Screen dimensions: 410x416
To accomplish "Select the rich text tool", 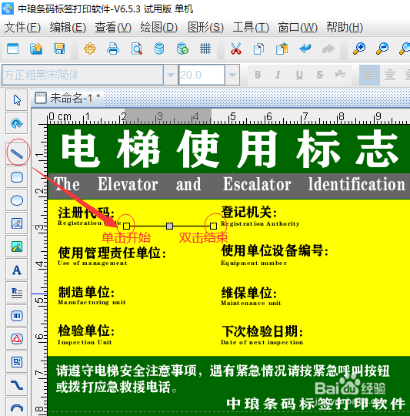I will pos(17,293).
